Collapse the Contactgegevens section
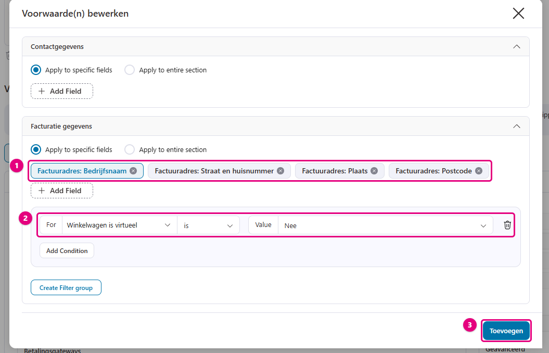Image resolution: width=549 pixels, height=353 pixels. tap(516, 46)
